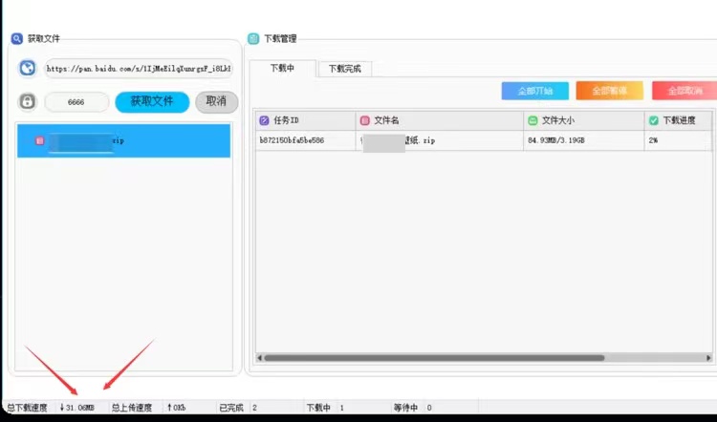Click the 文件大小 column header
The image size is (717, 422).
(x=583, y=120)
